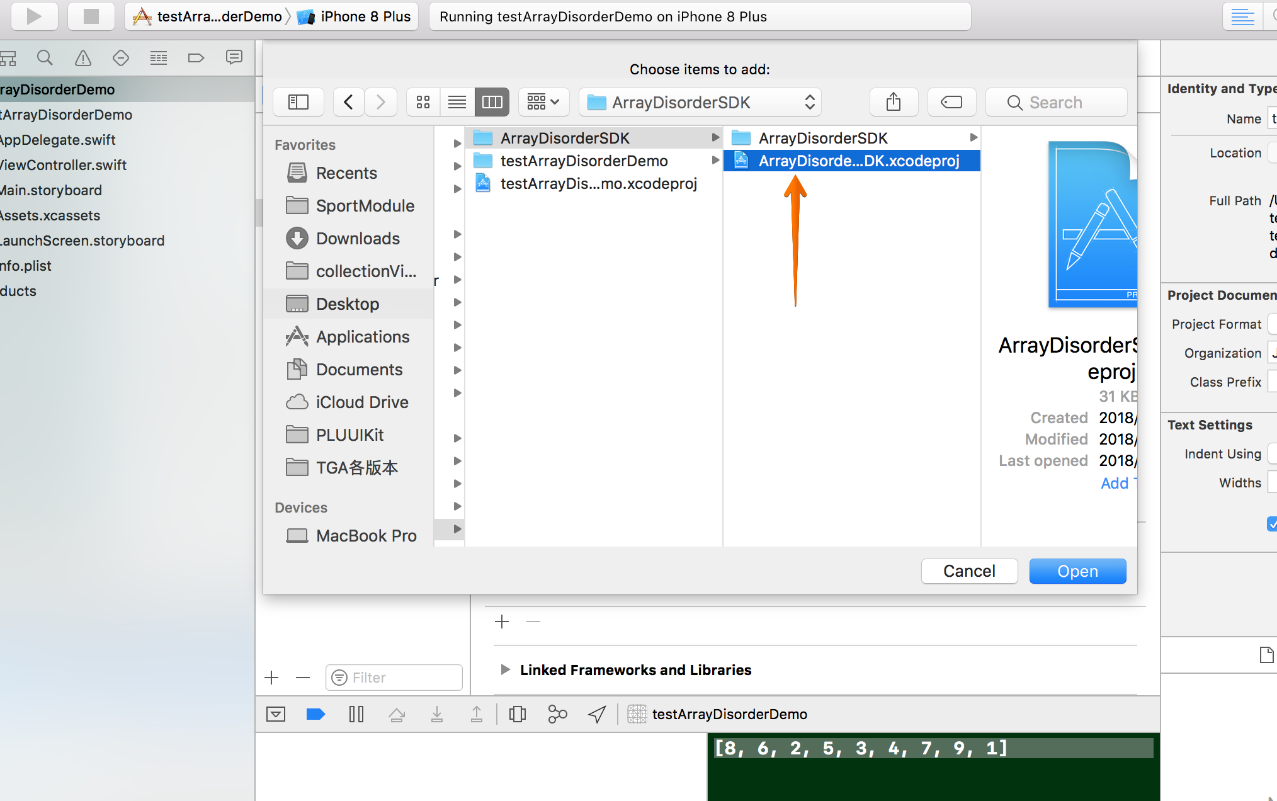Click the Run play button
This screenshot has width=1277, height=801.
[34, 16]
